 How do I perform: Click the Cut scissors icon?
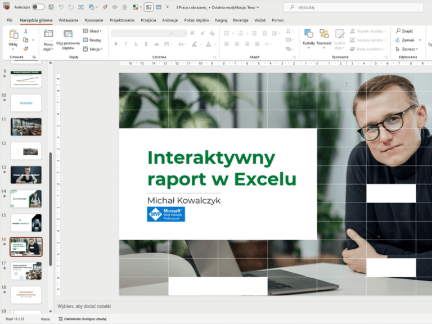26,31
